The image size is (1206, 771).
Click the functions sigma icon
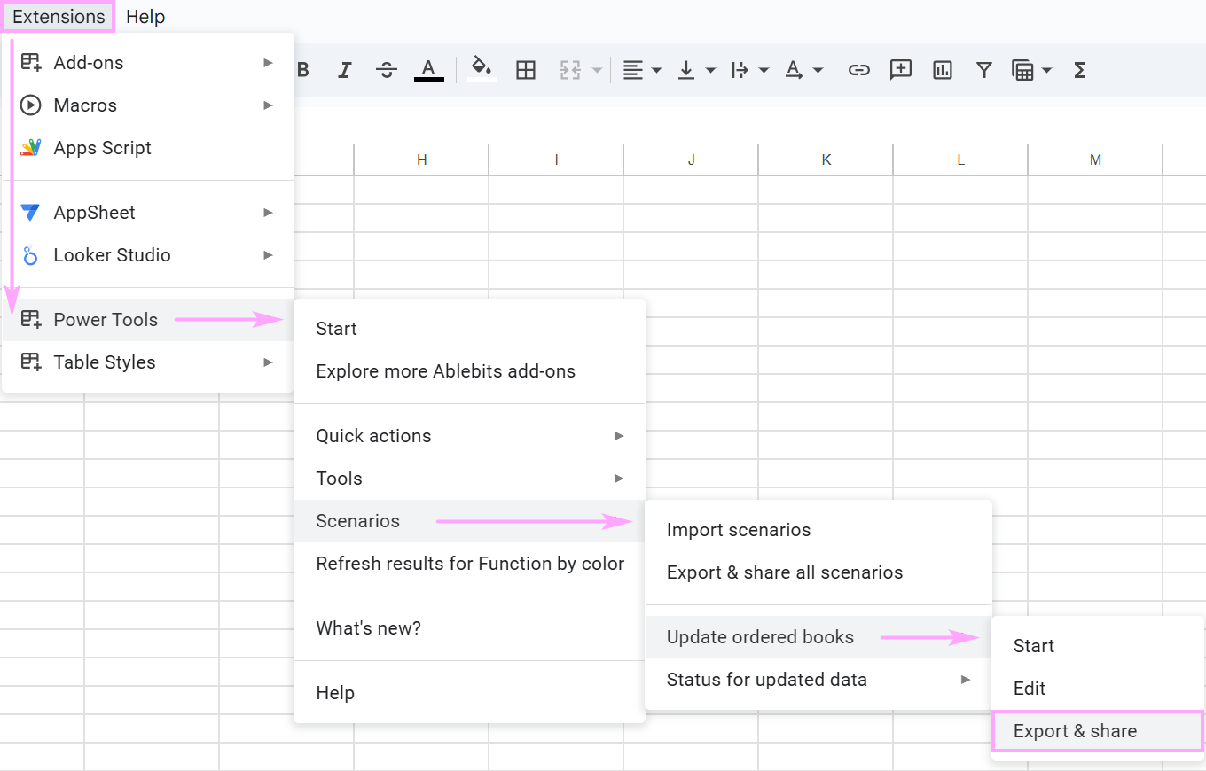click(x=1080, y=70)
